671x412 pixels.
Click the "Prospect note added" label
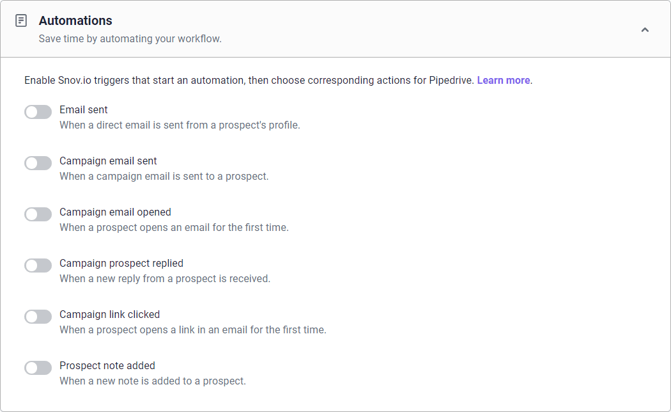(107, 366)
